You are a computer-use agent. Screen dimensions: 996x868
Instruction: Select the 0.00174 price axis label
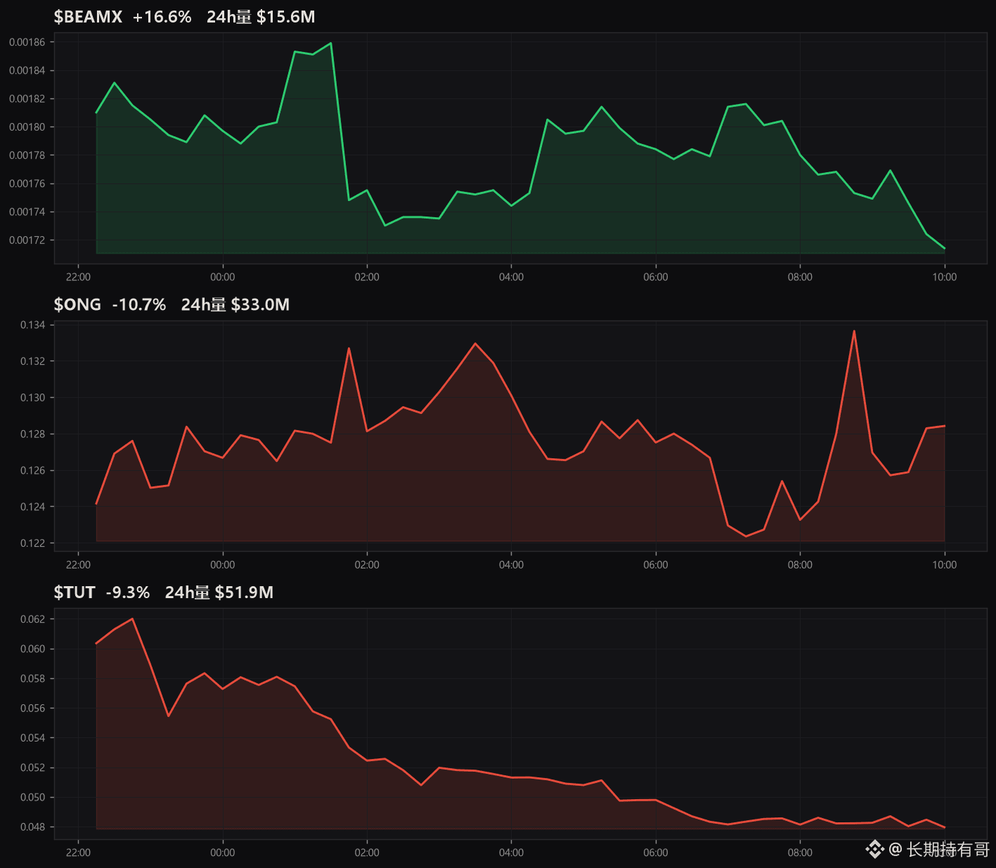pos(27,212)
